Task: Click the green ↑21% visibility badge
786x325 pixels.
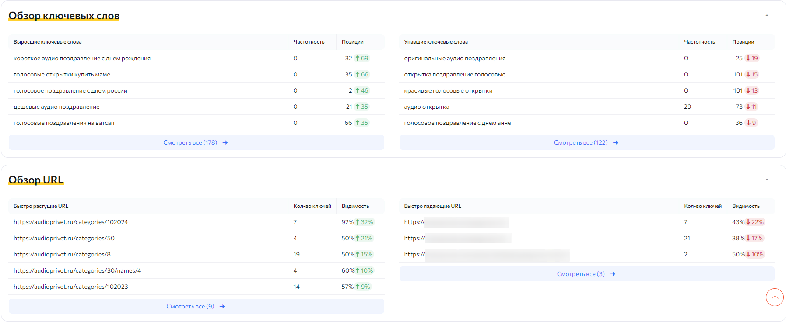Action: click(364, 238)
